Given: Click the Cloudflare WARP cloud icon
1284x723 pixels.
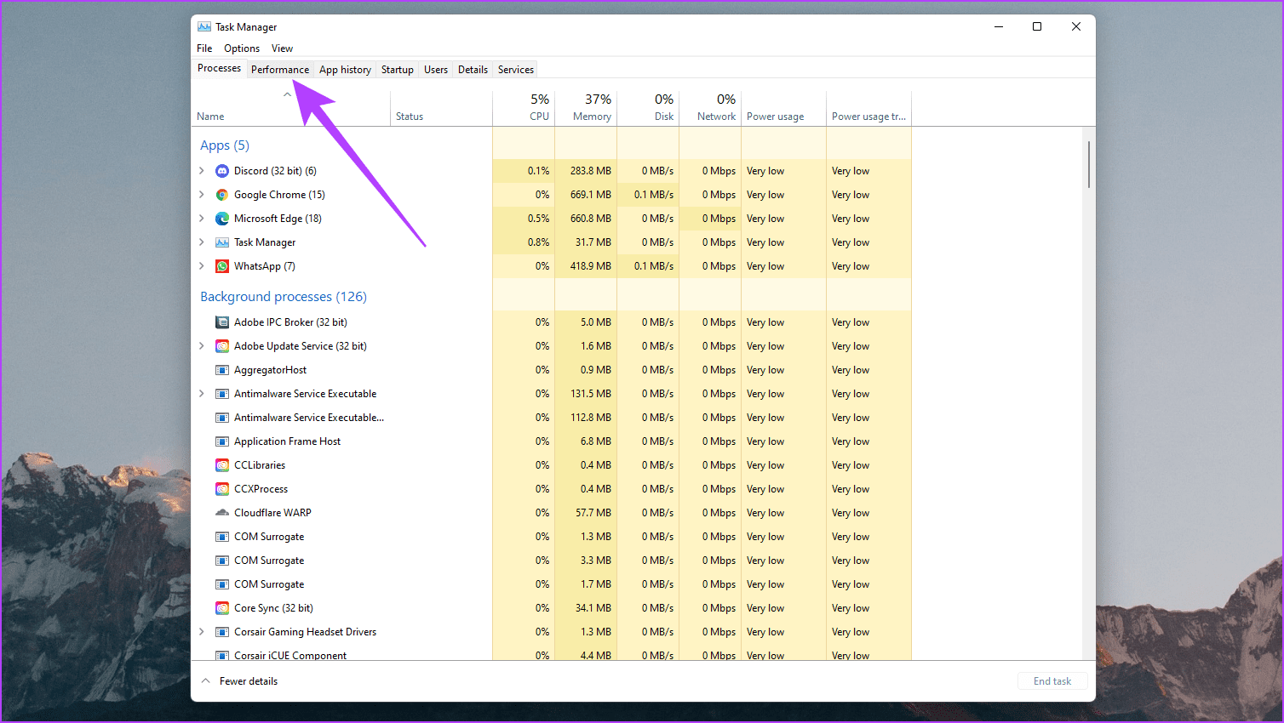Looking at the screenshot, I should tap(222, 513).
